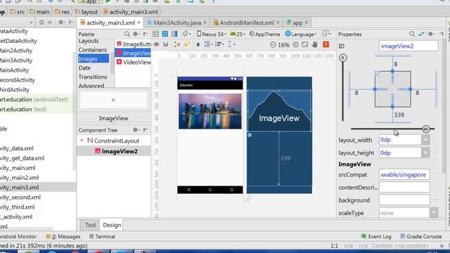The width and height of the screenshot is (450, 253).
Task: Select imageView2 in Component Tree
Action: tap(116, 151)
